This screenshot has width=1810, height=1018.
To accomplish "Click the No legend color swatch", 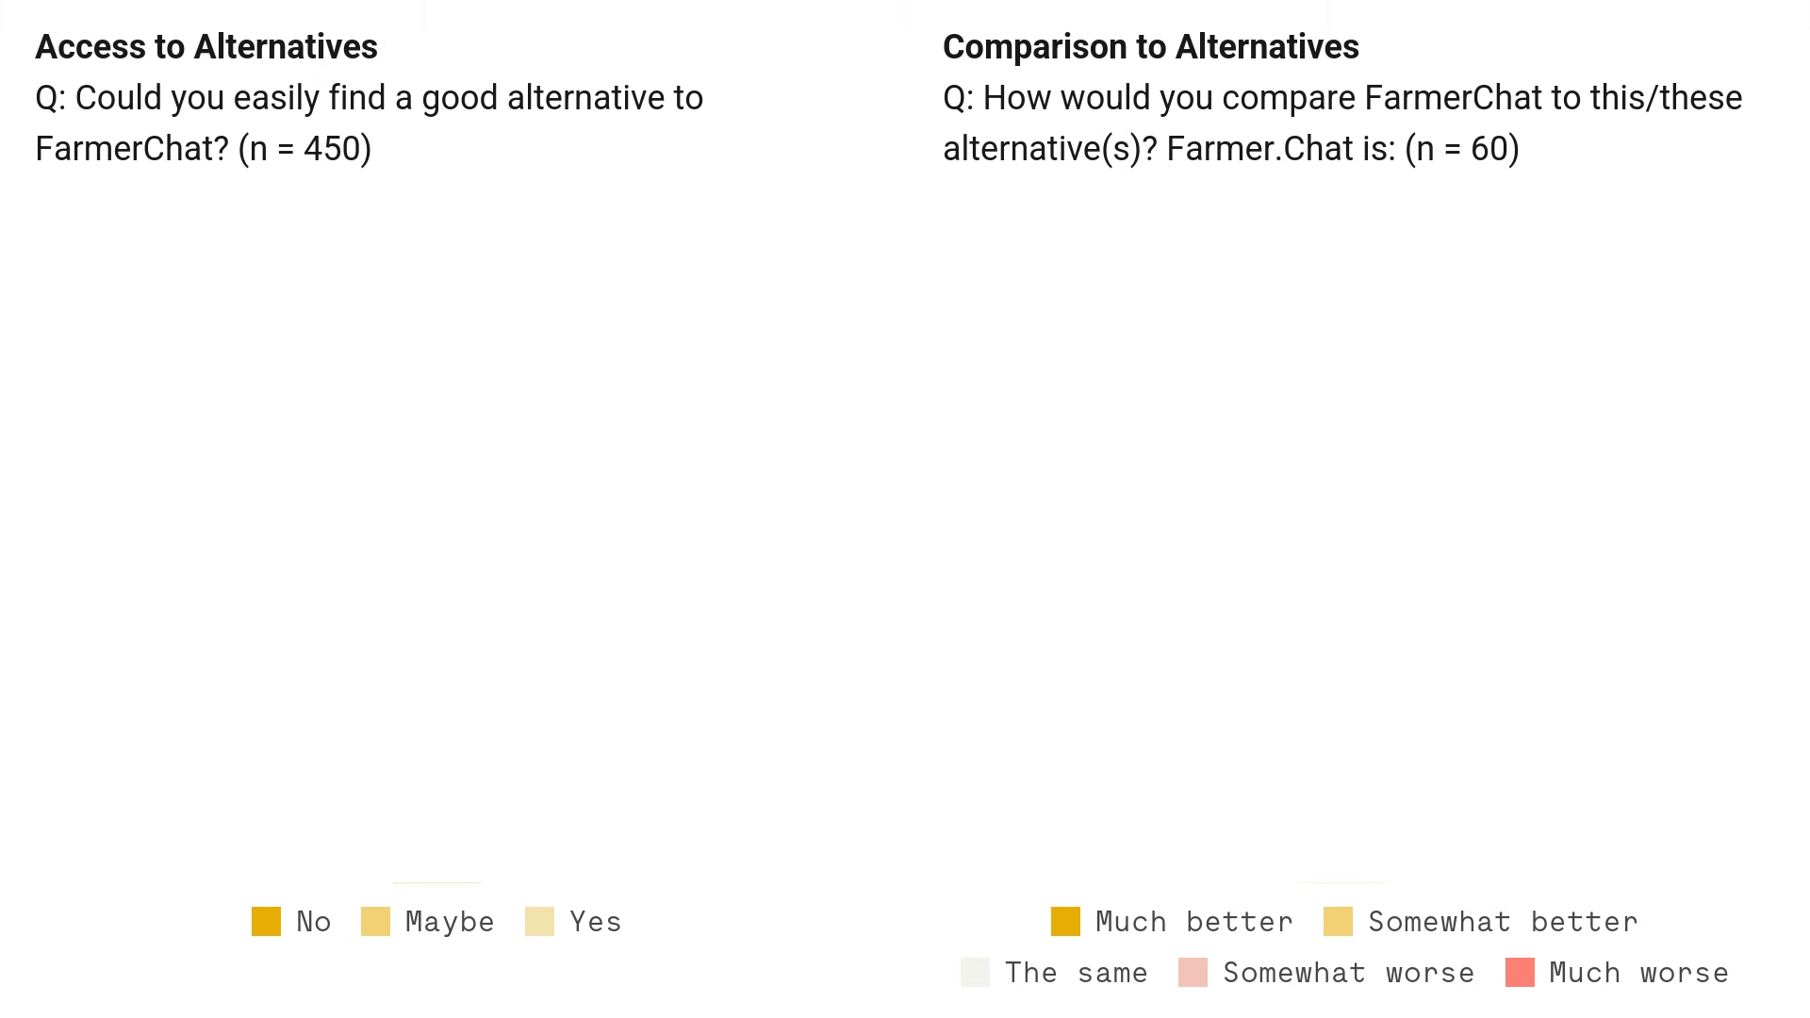I will point(266,922).
